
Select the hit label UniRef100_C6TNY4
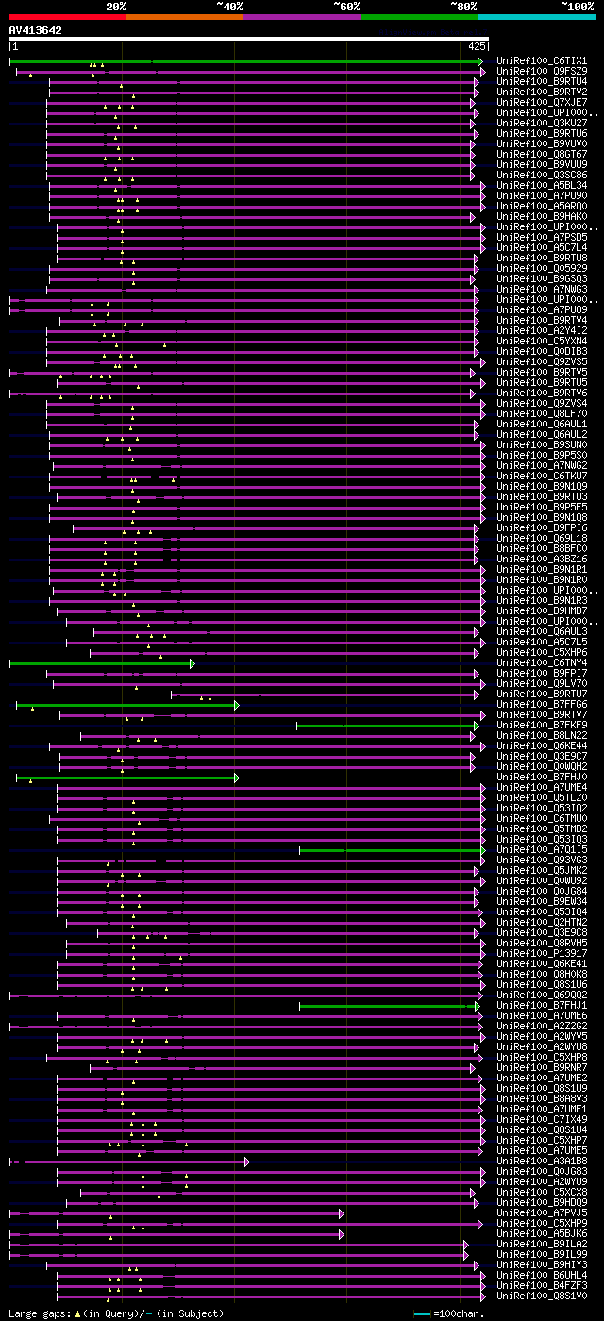click(x=541, y=662)
